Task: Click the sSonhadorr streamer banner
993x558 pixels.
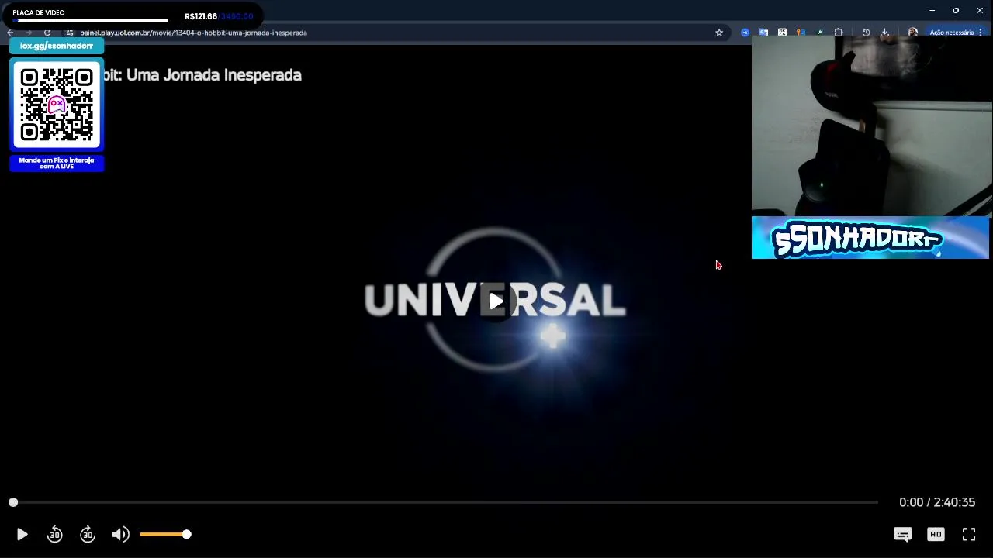Action: (x=870, y=238)
